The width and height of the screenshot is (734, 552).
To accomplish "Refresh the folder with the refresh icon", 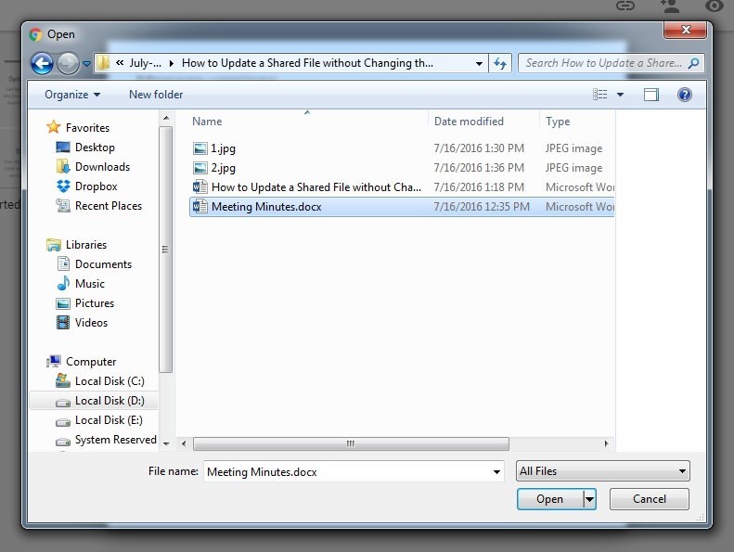I will (x=500, y=63).
